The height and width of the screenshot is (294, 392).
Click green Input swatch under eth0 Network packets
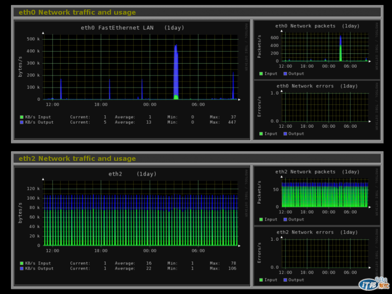point(261,74)
